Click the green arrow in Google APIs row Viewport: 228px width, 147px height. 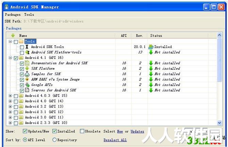(151, 85)
